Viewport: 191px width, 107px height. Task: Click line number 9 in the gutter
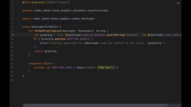[13, 35]
